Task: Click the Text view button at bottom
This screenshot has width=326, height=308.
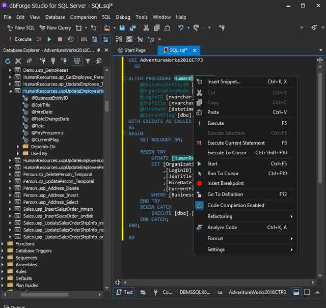Action: (x=124, y=292)
